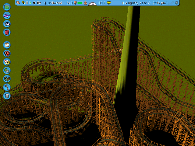Select the trash can delete tool
Image resolution: width=195 pixels, height=146 pixels.
tap(7, 96)
